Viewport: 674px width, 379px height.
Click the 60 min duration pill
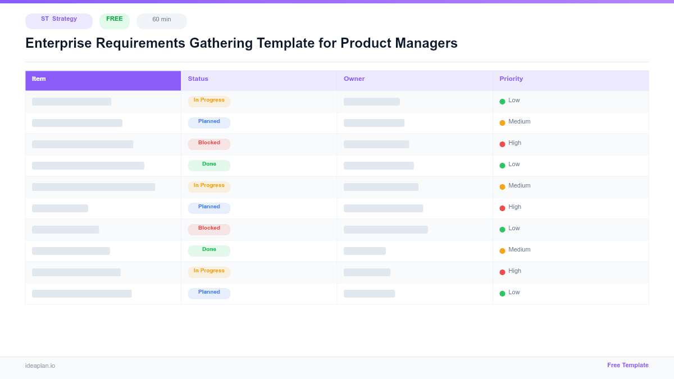161,20
